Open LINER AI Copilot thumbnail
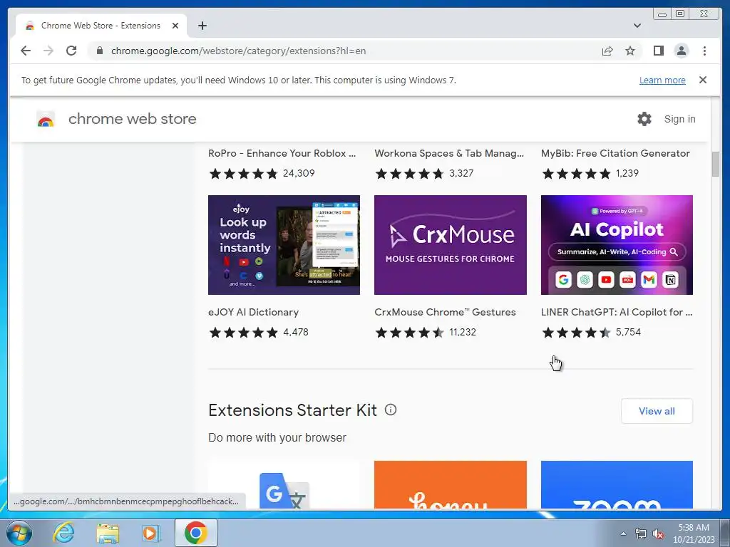Image resolution: width=730 pixels, height=547 pixels. point(617,245)
